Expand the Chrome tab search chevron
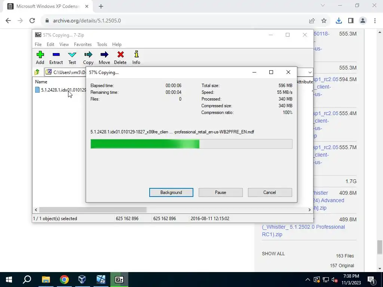 (323, 5)
